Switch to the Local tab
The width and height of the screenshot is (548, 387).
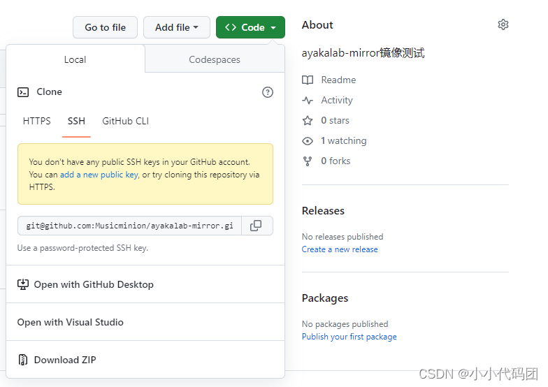[x=75, y=59]
